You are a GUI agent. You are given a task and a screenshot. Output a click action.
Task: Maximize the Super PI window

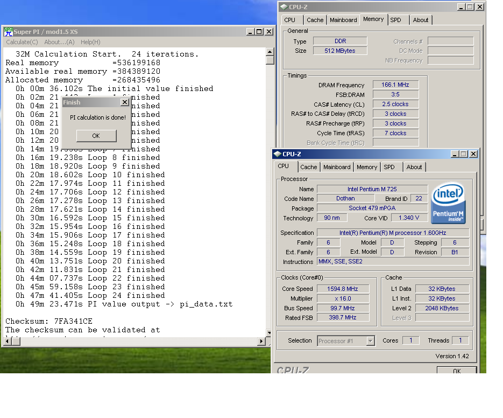[x=259, y=31]
